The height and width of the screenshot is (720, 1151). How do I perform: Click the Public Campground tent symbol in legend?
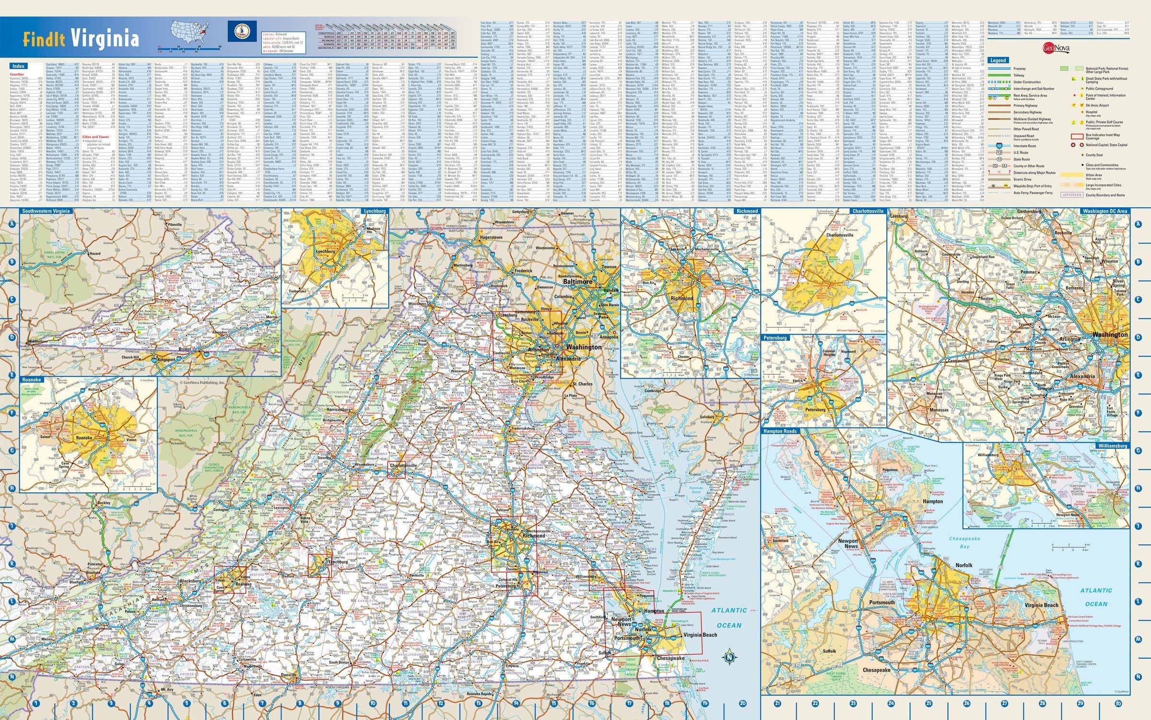pyautogui.click(x=1082, y=89)
